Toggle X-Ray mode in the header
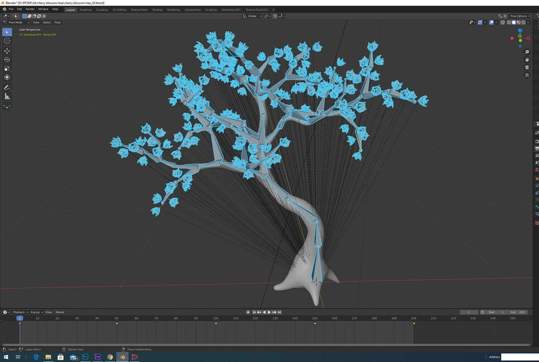Image resolution: width=539 pixels, height=362 pixels. point(503,22)
